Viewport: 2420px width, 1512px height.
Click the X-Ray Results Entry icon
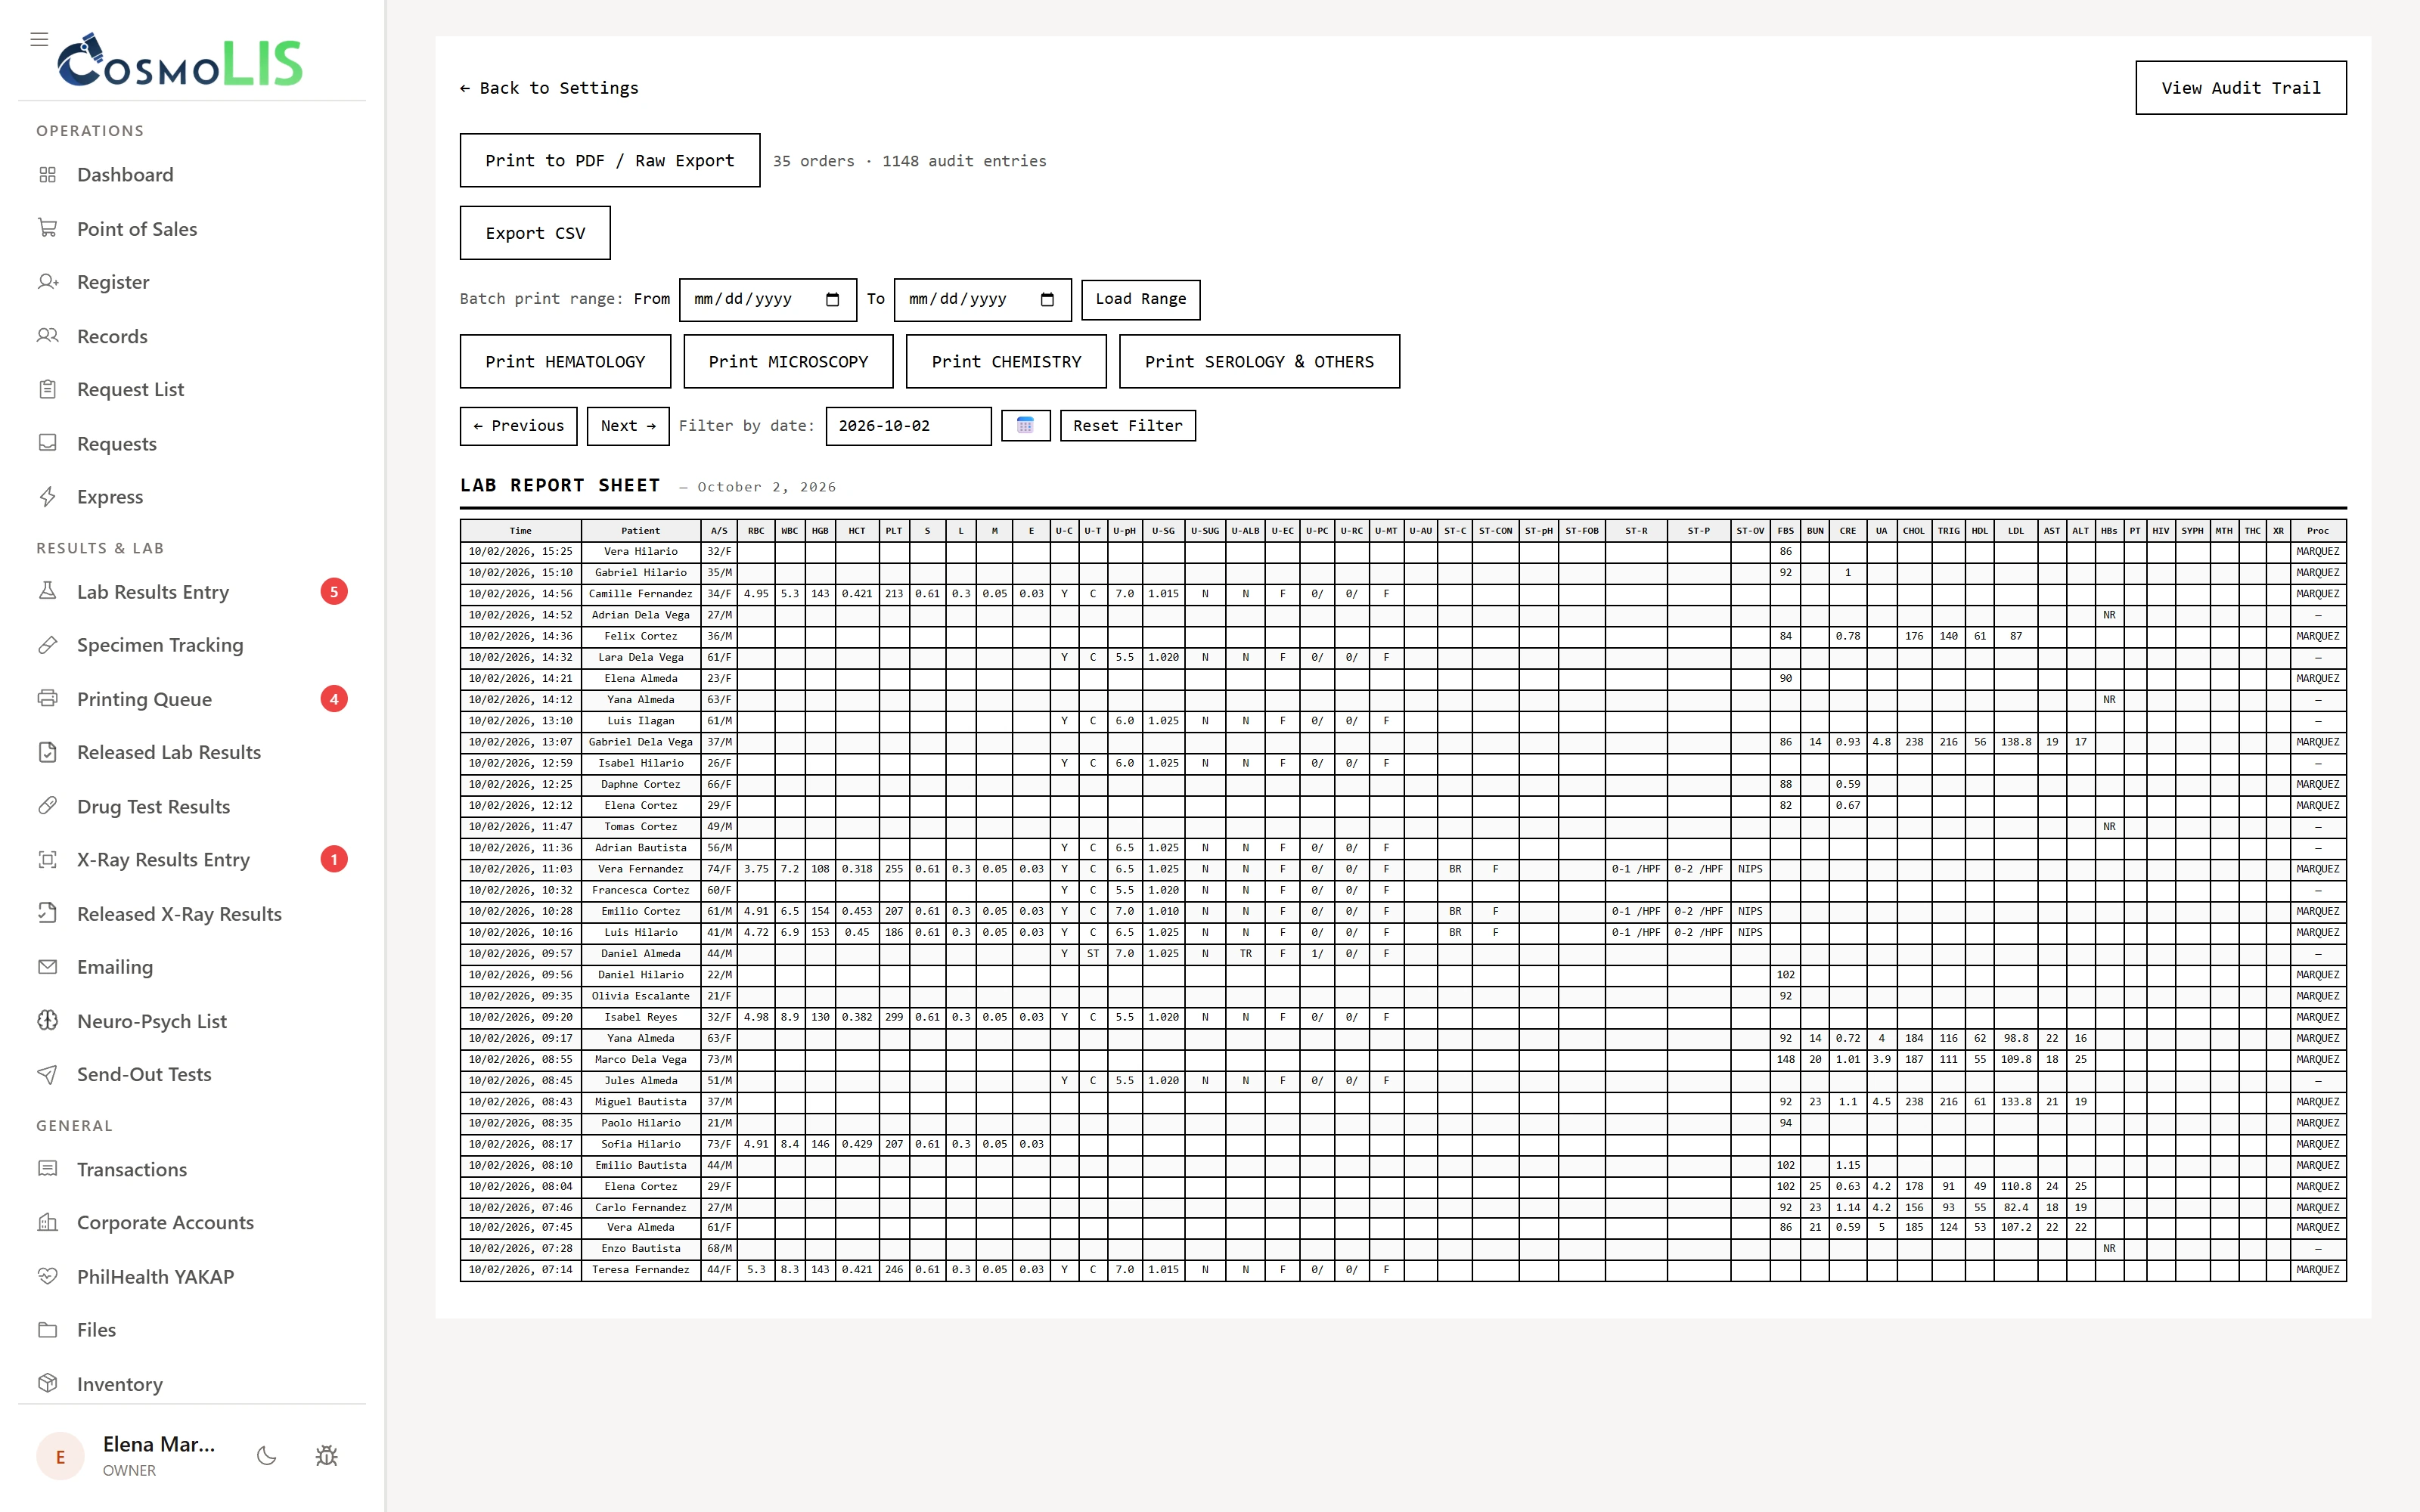[x=47, y=859]
